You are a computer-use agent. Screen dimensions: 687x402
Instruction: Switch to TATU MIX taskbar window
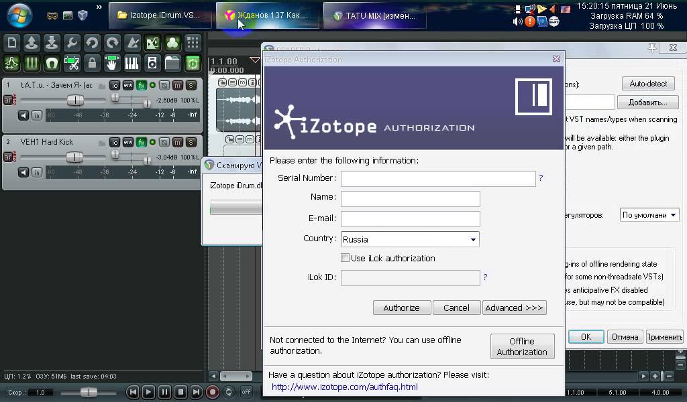pyautogui.click(x=374, y=15)
